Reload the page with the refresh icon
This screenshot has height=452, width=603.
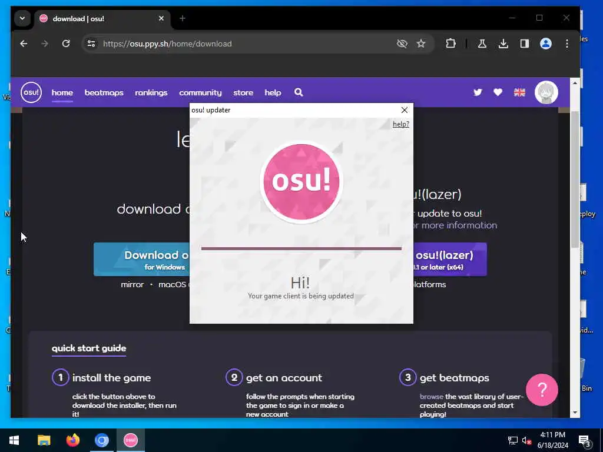click(66, 44)
